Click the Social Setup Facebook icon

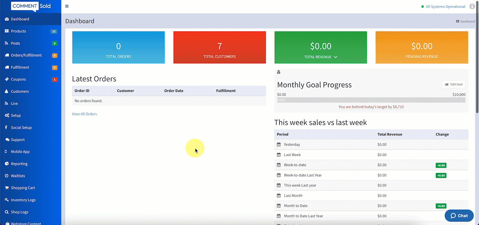point(7,127)
